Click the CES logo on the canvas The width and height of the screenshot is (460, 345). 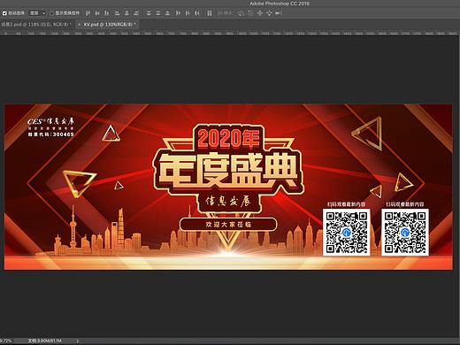point(50,121)
